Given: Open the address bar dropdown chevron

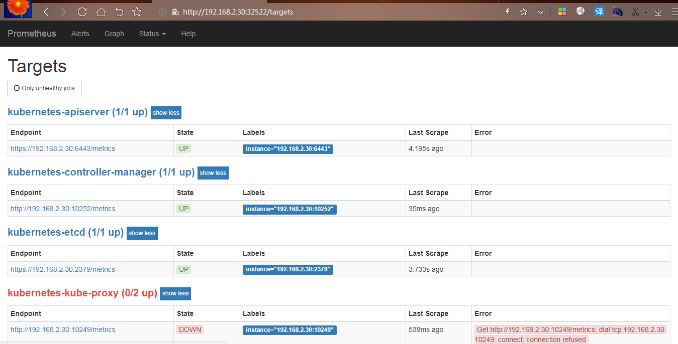Looking at the screenshot, I should coord(541,12).
